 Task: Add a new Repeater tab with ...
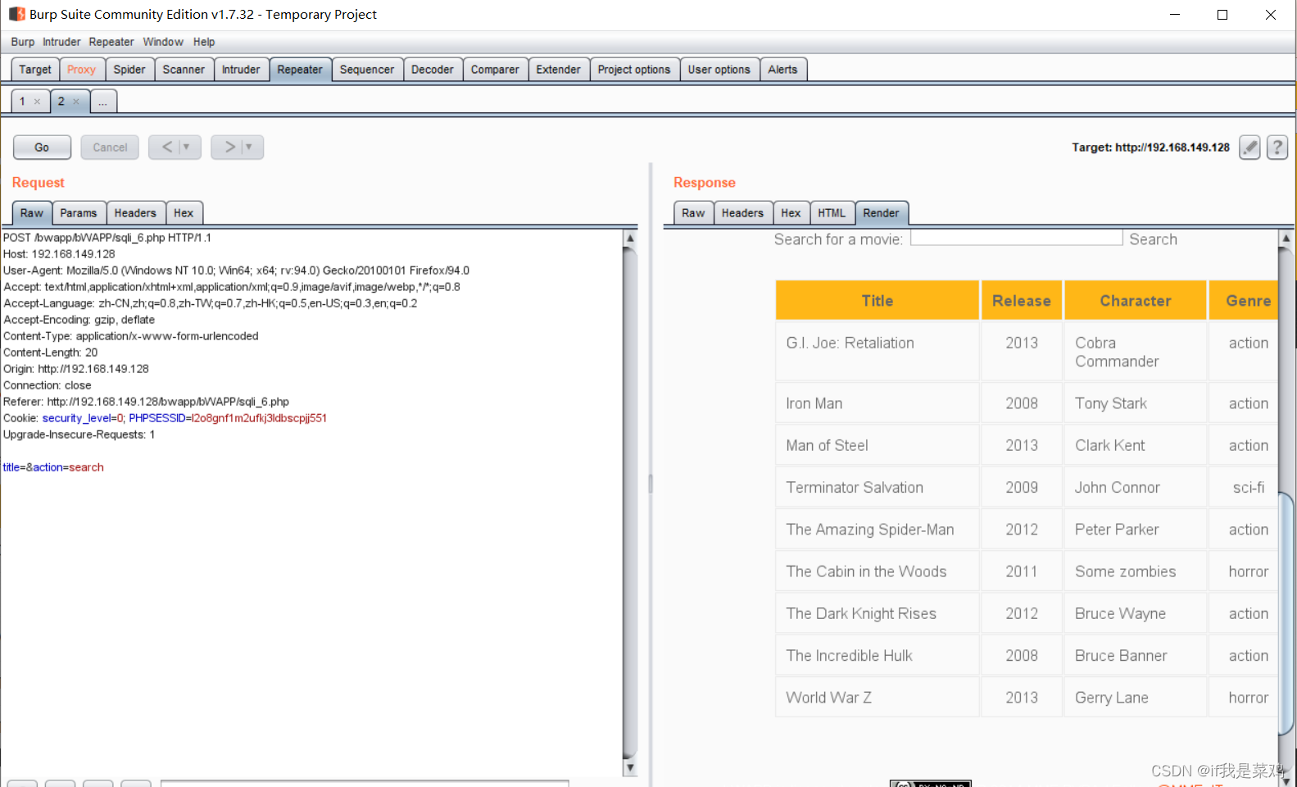click(x=103, y=102)
